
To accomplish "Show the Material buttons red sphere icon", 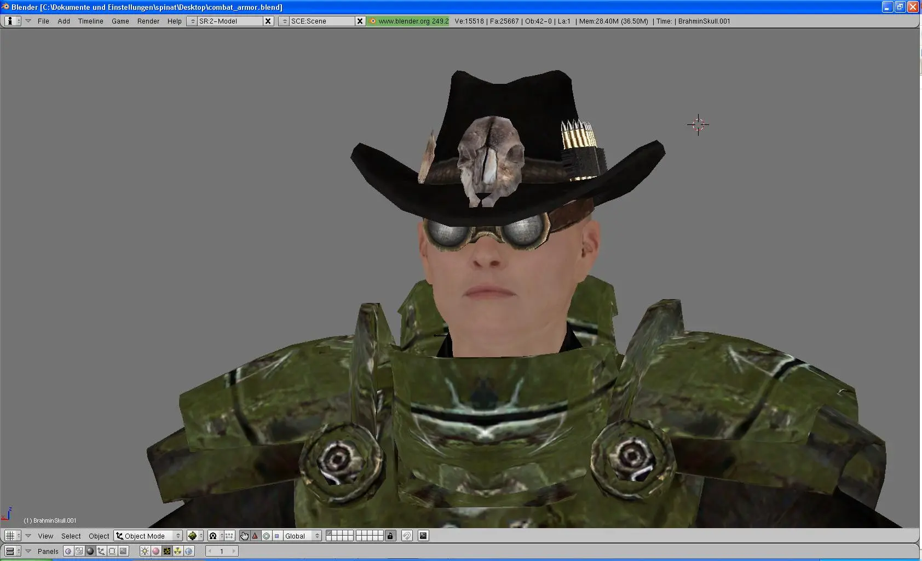I will pos(155,551).
